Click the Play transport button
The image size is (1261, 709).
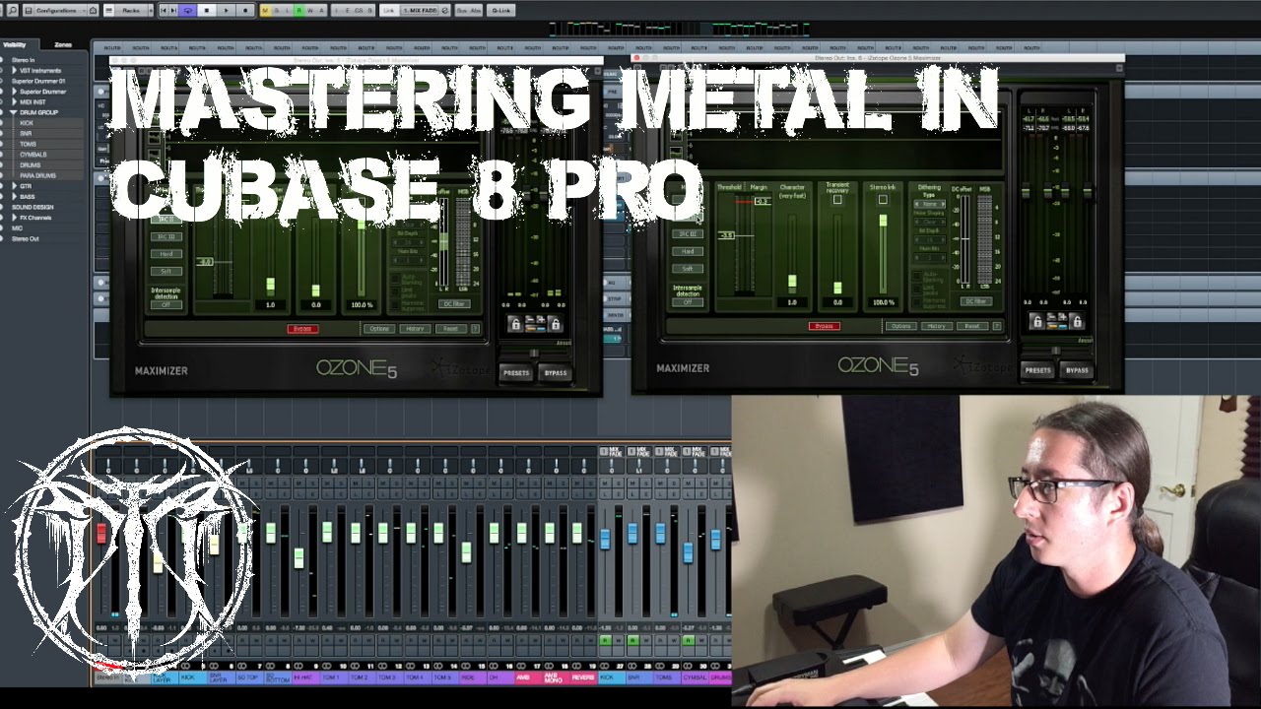pos(226,10)
